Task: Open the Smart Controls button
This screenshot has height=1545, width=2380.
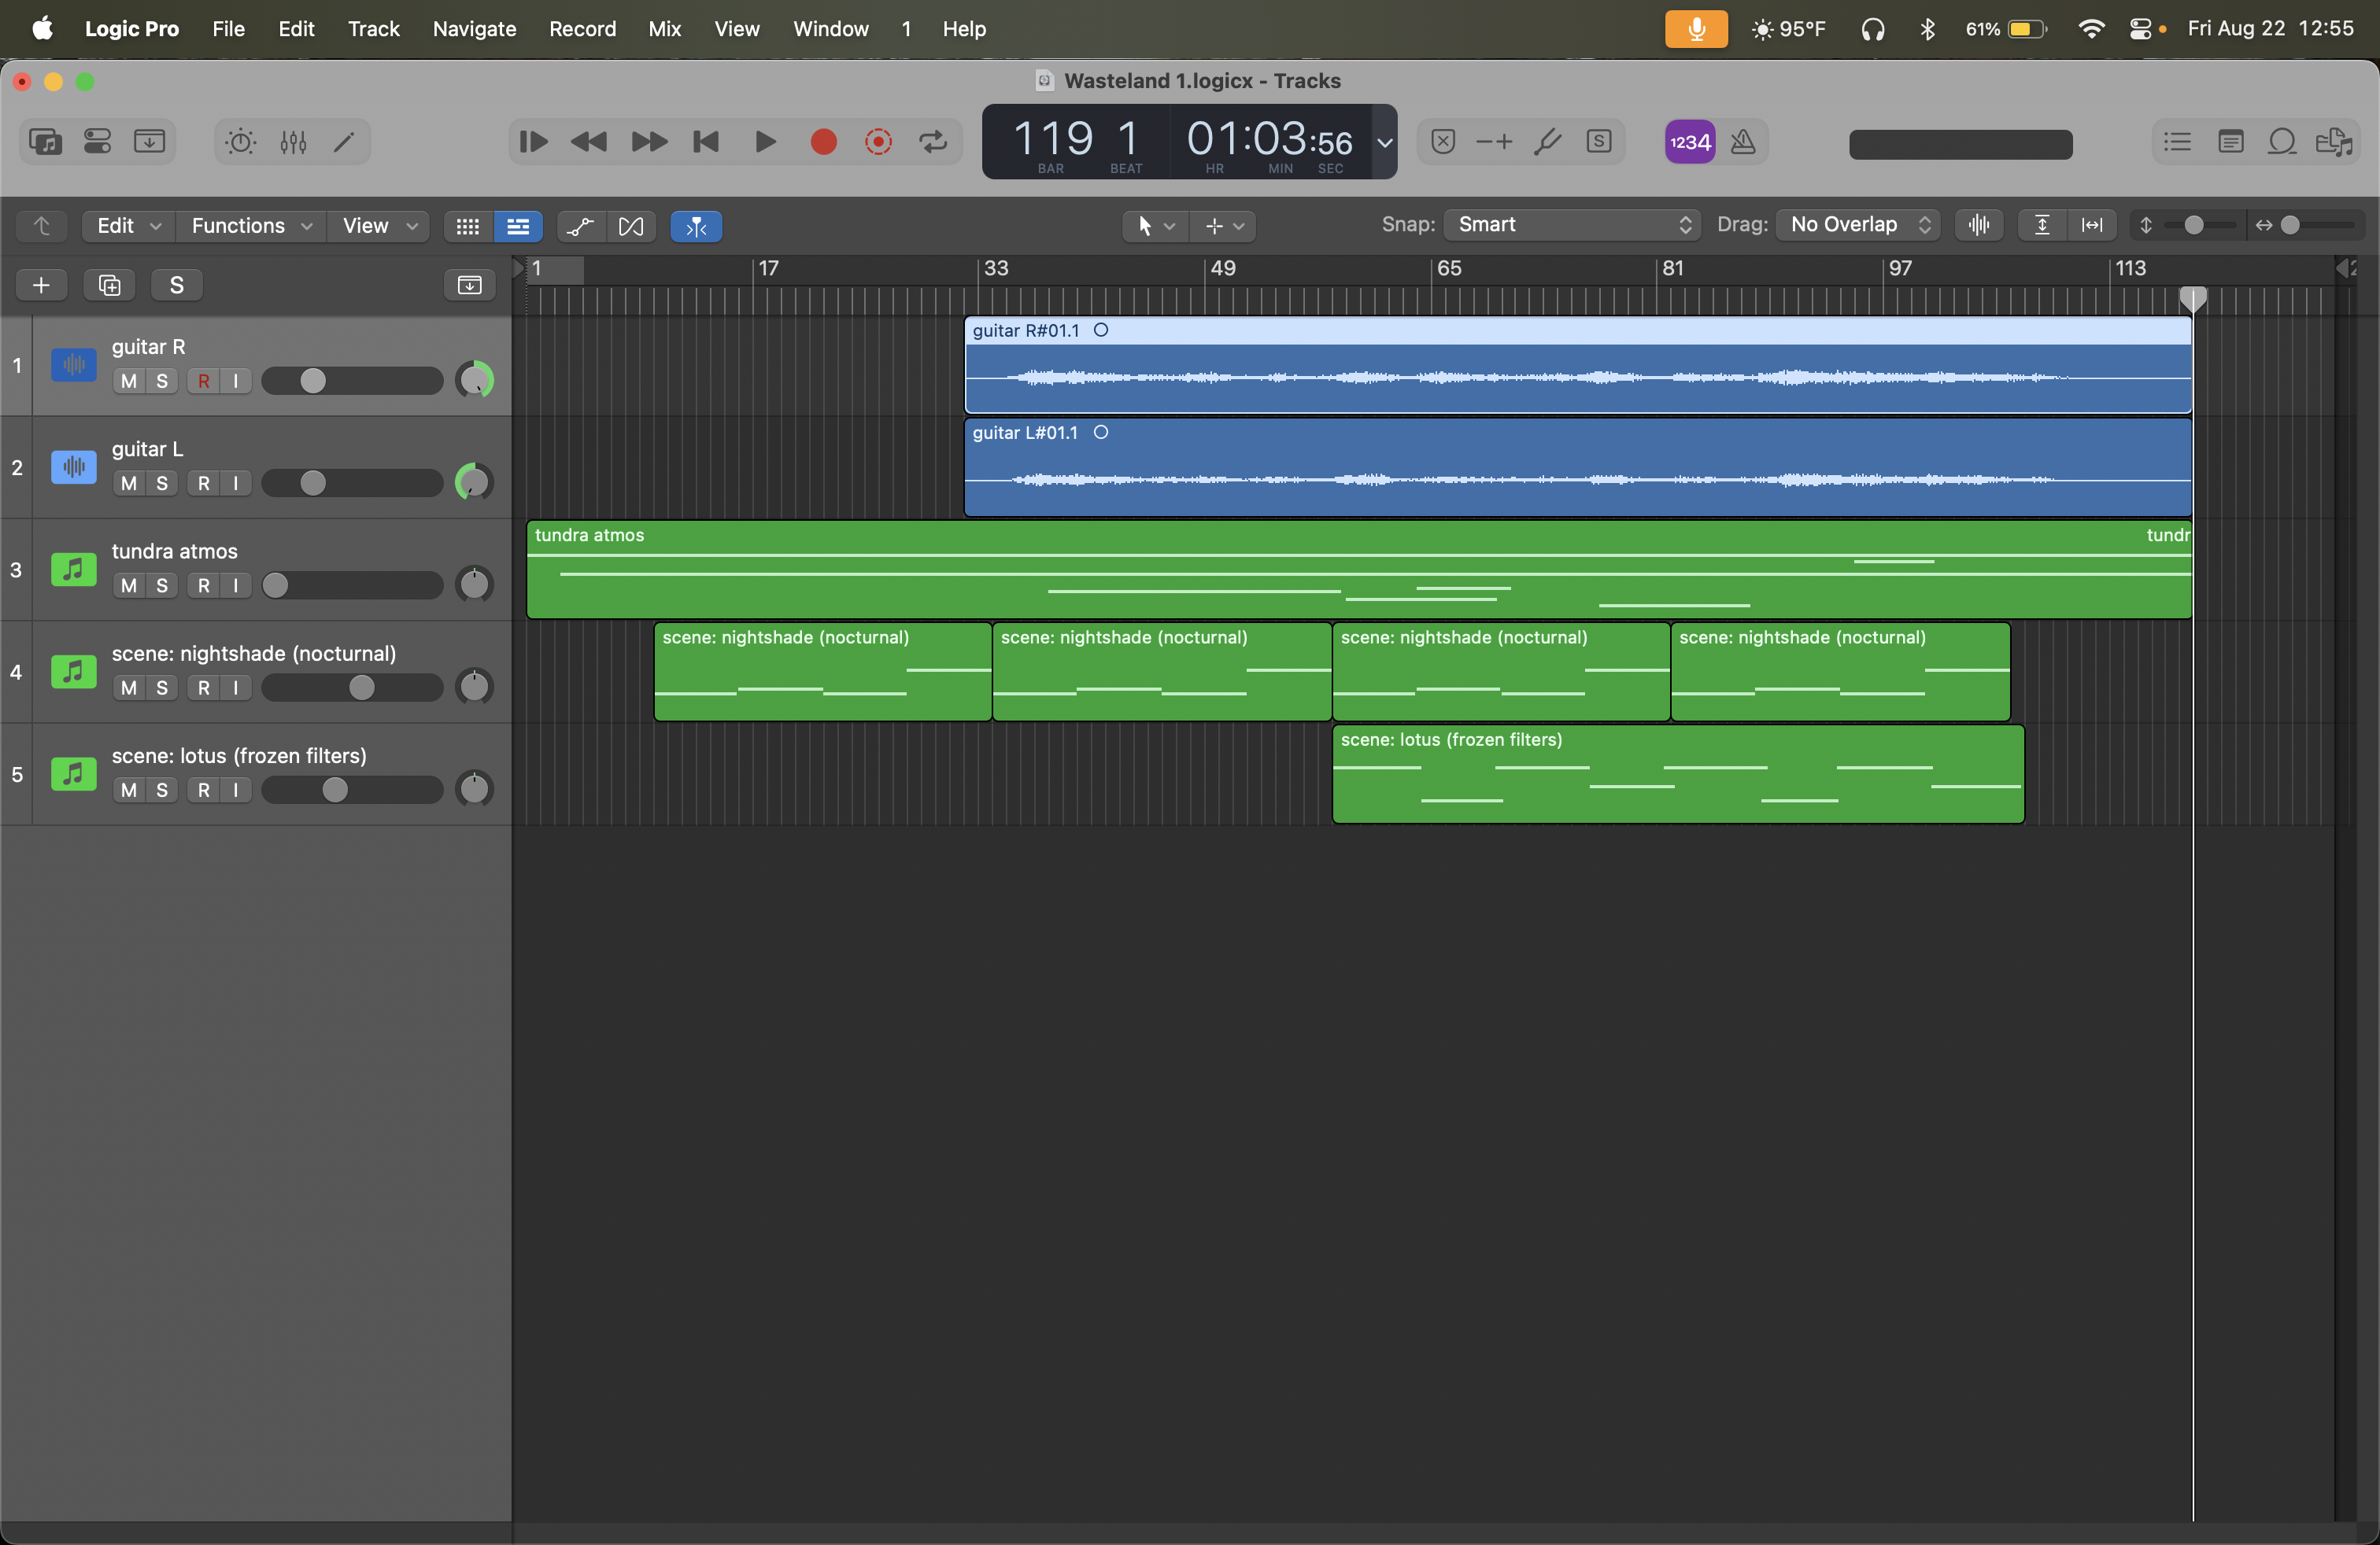Action: [240, 142]
